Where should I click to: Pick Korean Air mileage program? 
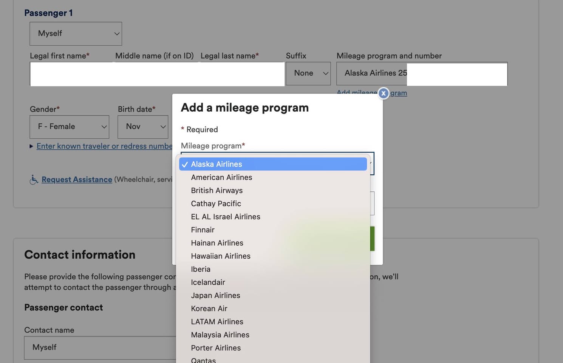coord(209,309)
